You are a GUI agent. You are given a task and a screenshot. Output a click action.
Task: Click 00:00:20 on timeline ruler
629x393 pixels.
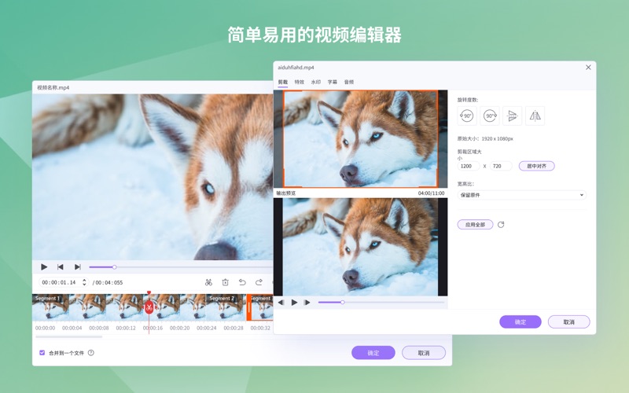pyautogui.click(x=179, y=328)
